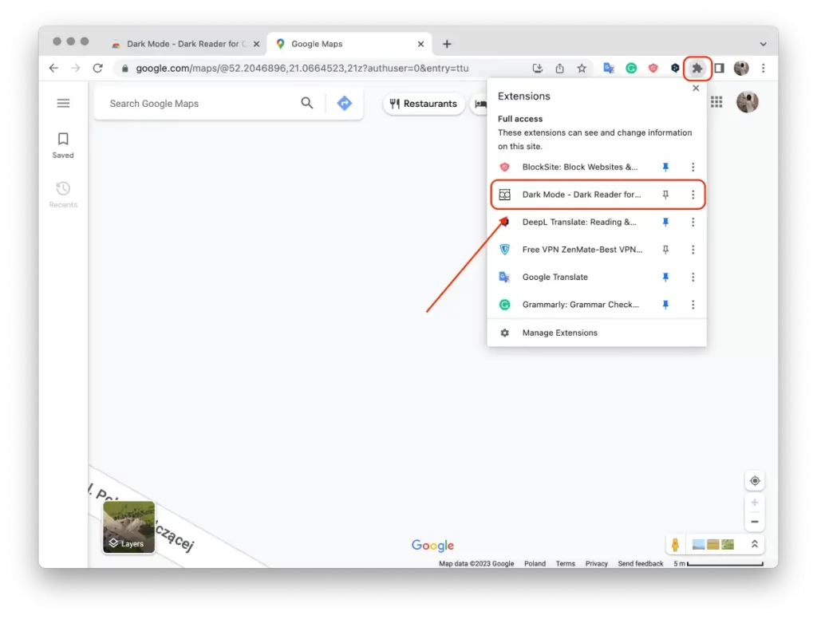The image size is (817, 619).
Task: Open more options for DeepL Translate
Action: coord(693,222)
